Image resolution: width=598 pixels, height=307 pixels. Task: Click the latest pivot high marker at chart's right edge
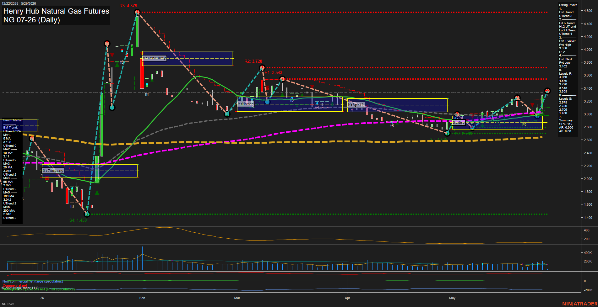pyautogui.click(x=547, y=91)
